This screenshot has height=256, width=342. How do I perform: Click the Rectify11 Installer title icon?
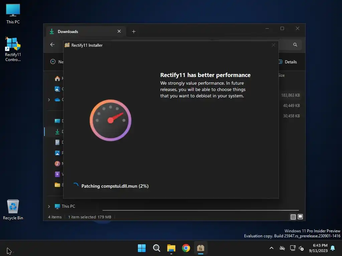[x=67, y=45]
